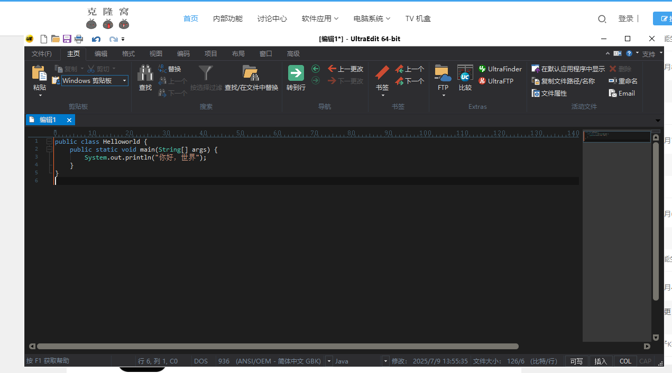672x373 pixels.
Task: Open the Find binoculars tool
Action: click(x=145, y=73)
